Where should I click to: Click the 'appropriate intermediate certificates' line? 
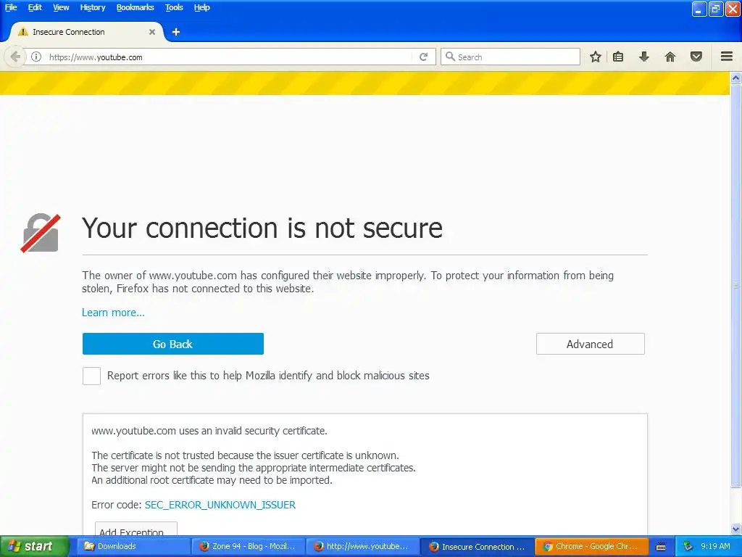pos(254,468)
